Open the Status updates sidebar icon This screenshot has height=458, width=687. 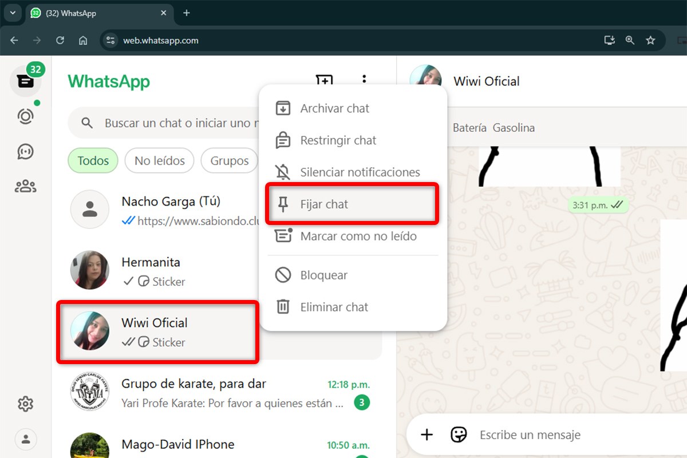[26, 116]
